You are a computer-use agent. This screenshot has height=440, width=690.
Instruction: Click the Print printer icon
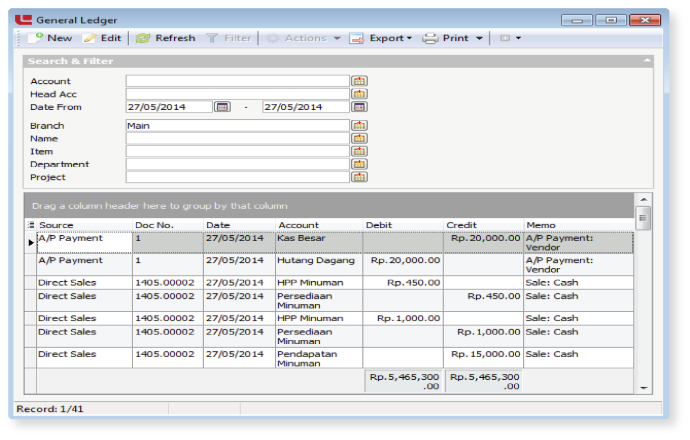tap(430, 39)
